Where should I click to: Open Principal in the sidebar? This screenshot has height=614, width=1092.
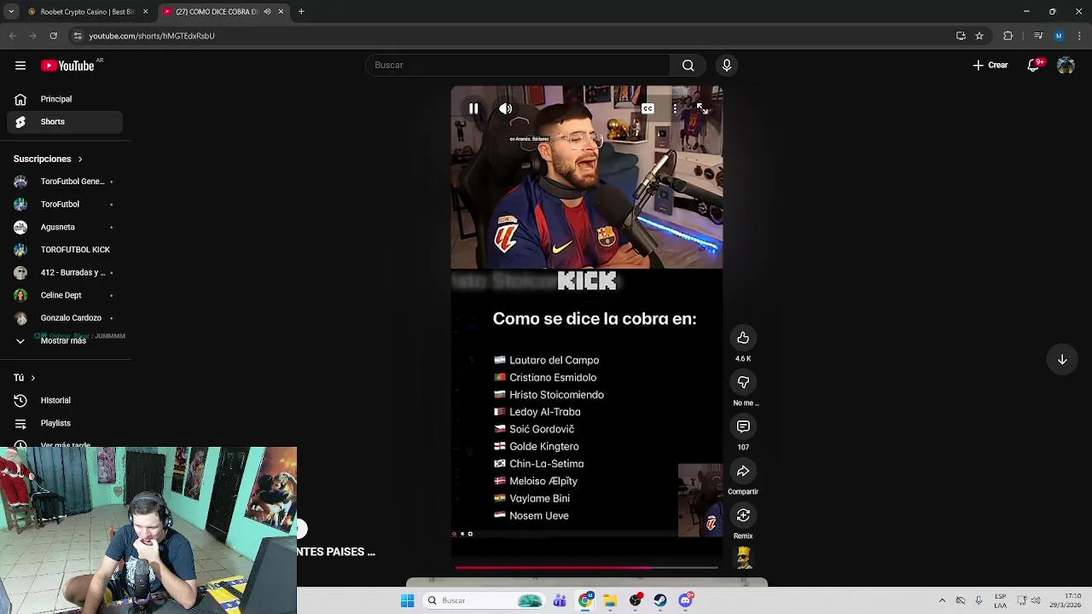[65, 99]
